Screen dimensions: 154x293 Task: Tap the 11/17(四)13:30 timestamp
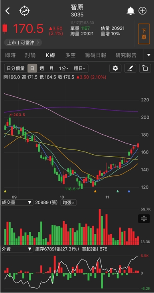pyautogui.click(x=82, y=23)
